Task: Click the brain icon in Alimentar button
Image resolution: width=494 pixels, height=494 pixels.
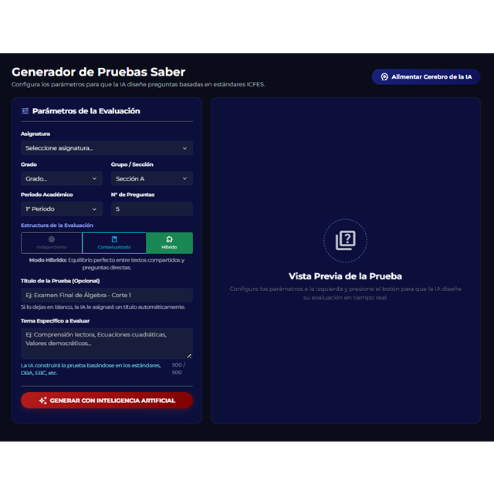Action: (384, 77)
